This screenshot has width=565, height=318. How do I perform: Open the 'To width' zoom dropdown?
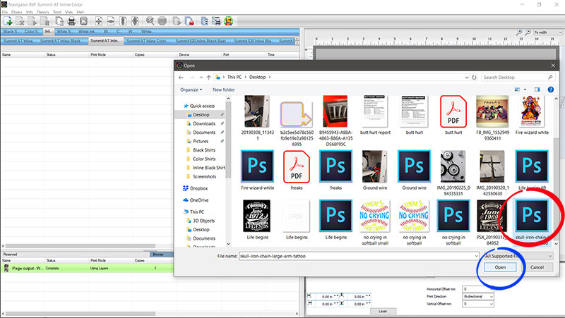click(x=548, y=32)
